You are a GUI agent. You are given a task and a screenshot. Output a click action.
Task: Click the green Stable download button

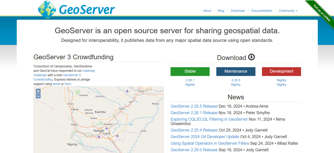[190, 71]
